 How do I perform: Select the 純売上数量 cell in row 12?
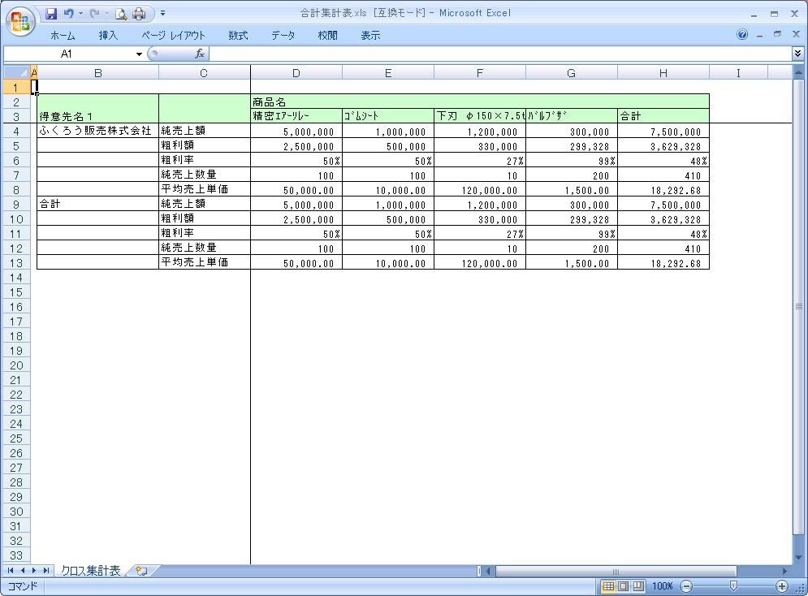[205, 248]
